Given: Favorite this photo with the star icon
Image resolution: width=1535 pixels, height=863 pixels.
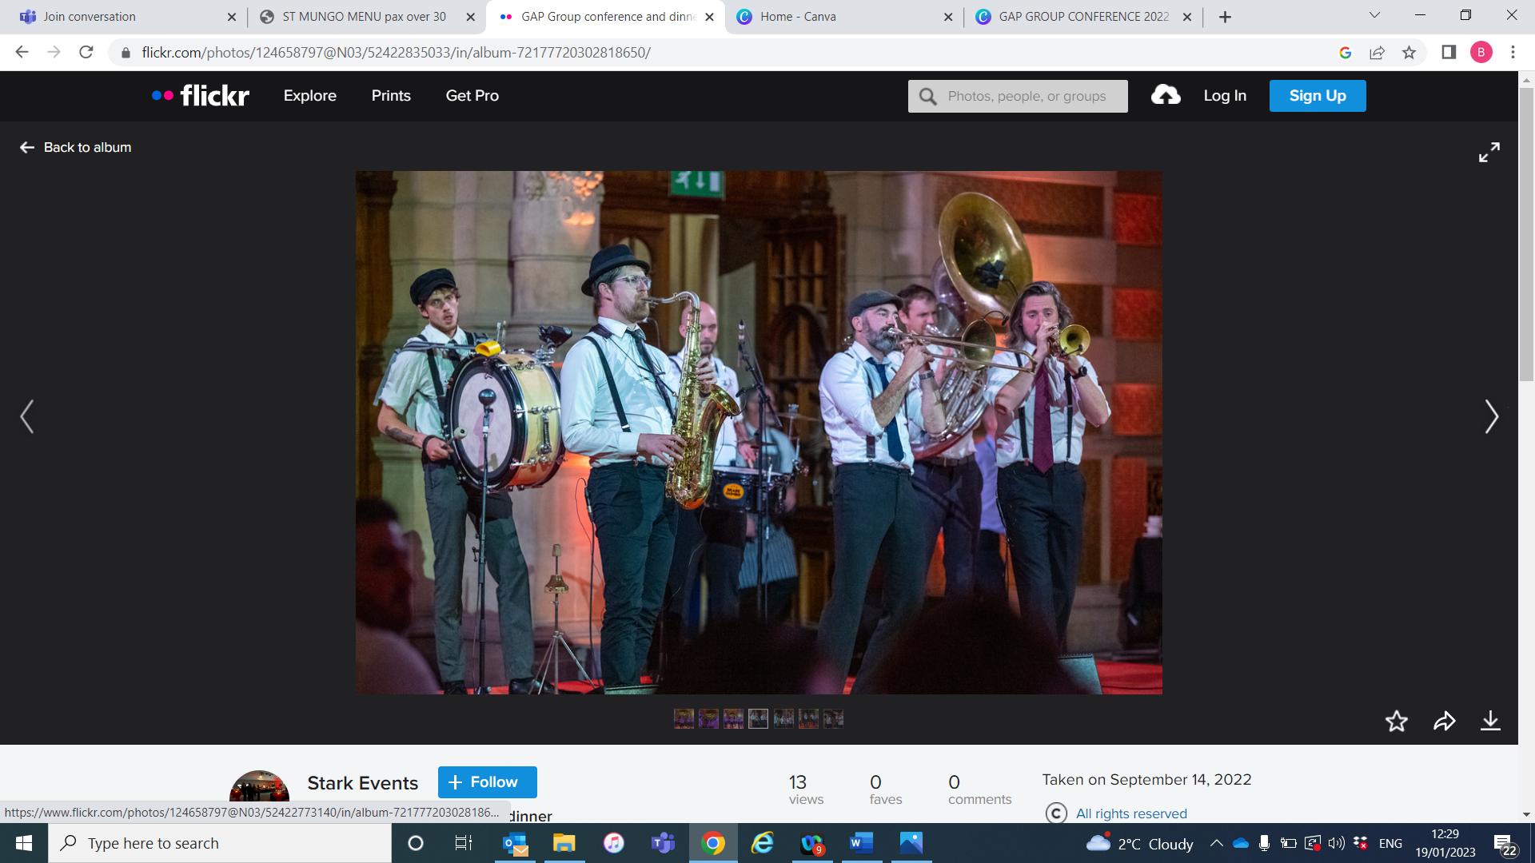Looking at the screenshot, I should [x=1396, y=722].
